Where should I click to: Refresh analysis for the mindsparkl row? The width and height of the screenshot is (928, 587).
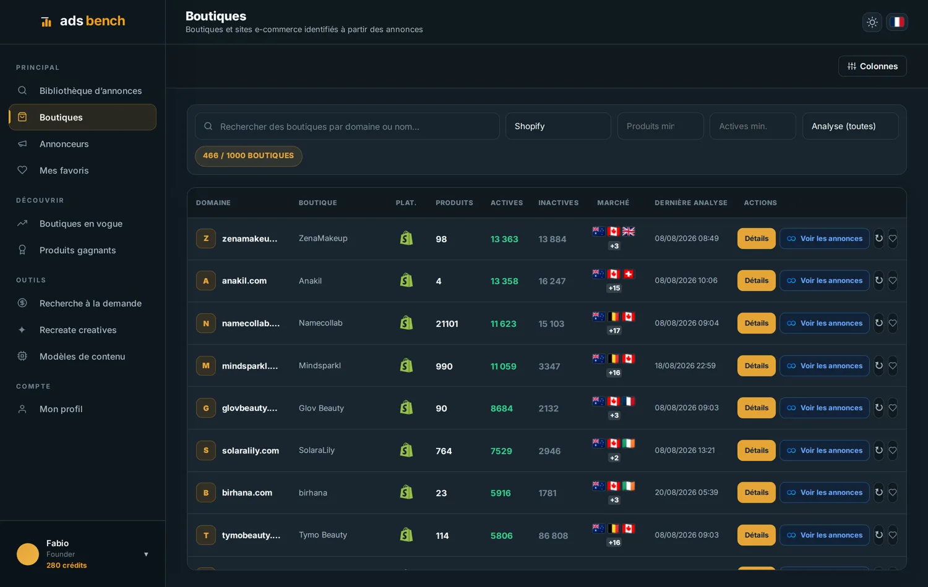(x=879, y=366)
